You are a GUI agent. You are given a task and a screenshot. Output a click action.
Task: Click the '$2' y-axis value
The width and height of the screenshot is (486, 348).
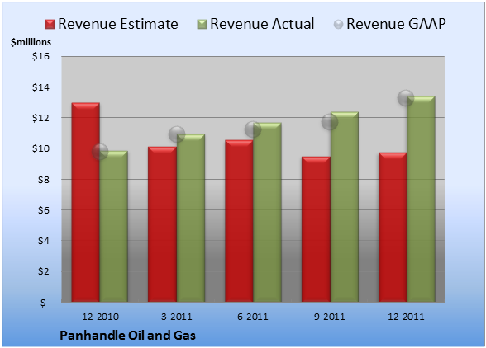pyautogui.click(x=43, y=271)
